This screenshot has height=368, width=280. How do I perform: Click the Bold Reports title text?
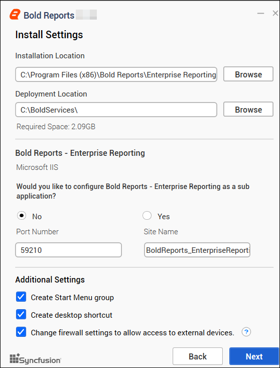click(x=49, y=16)
